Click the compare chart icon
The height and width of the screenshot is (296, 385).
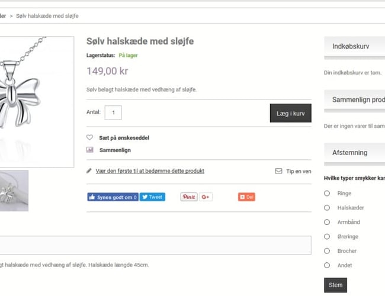pos(89,150)
